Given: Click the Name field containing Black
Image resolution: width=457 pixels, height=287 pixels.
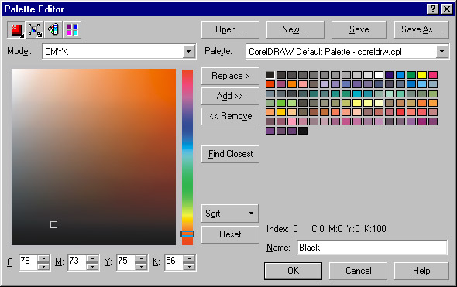Looking at the screenshot, I should tap(372, 248).
